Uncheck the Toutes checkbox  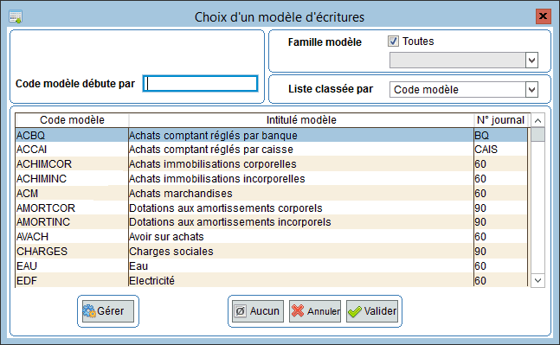coord(393,42)
